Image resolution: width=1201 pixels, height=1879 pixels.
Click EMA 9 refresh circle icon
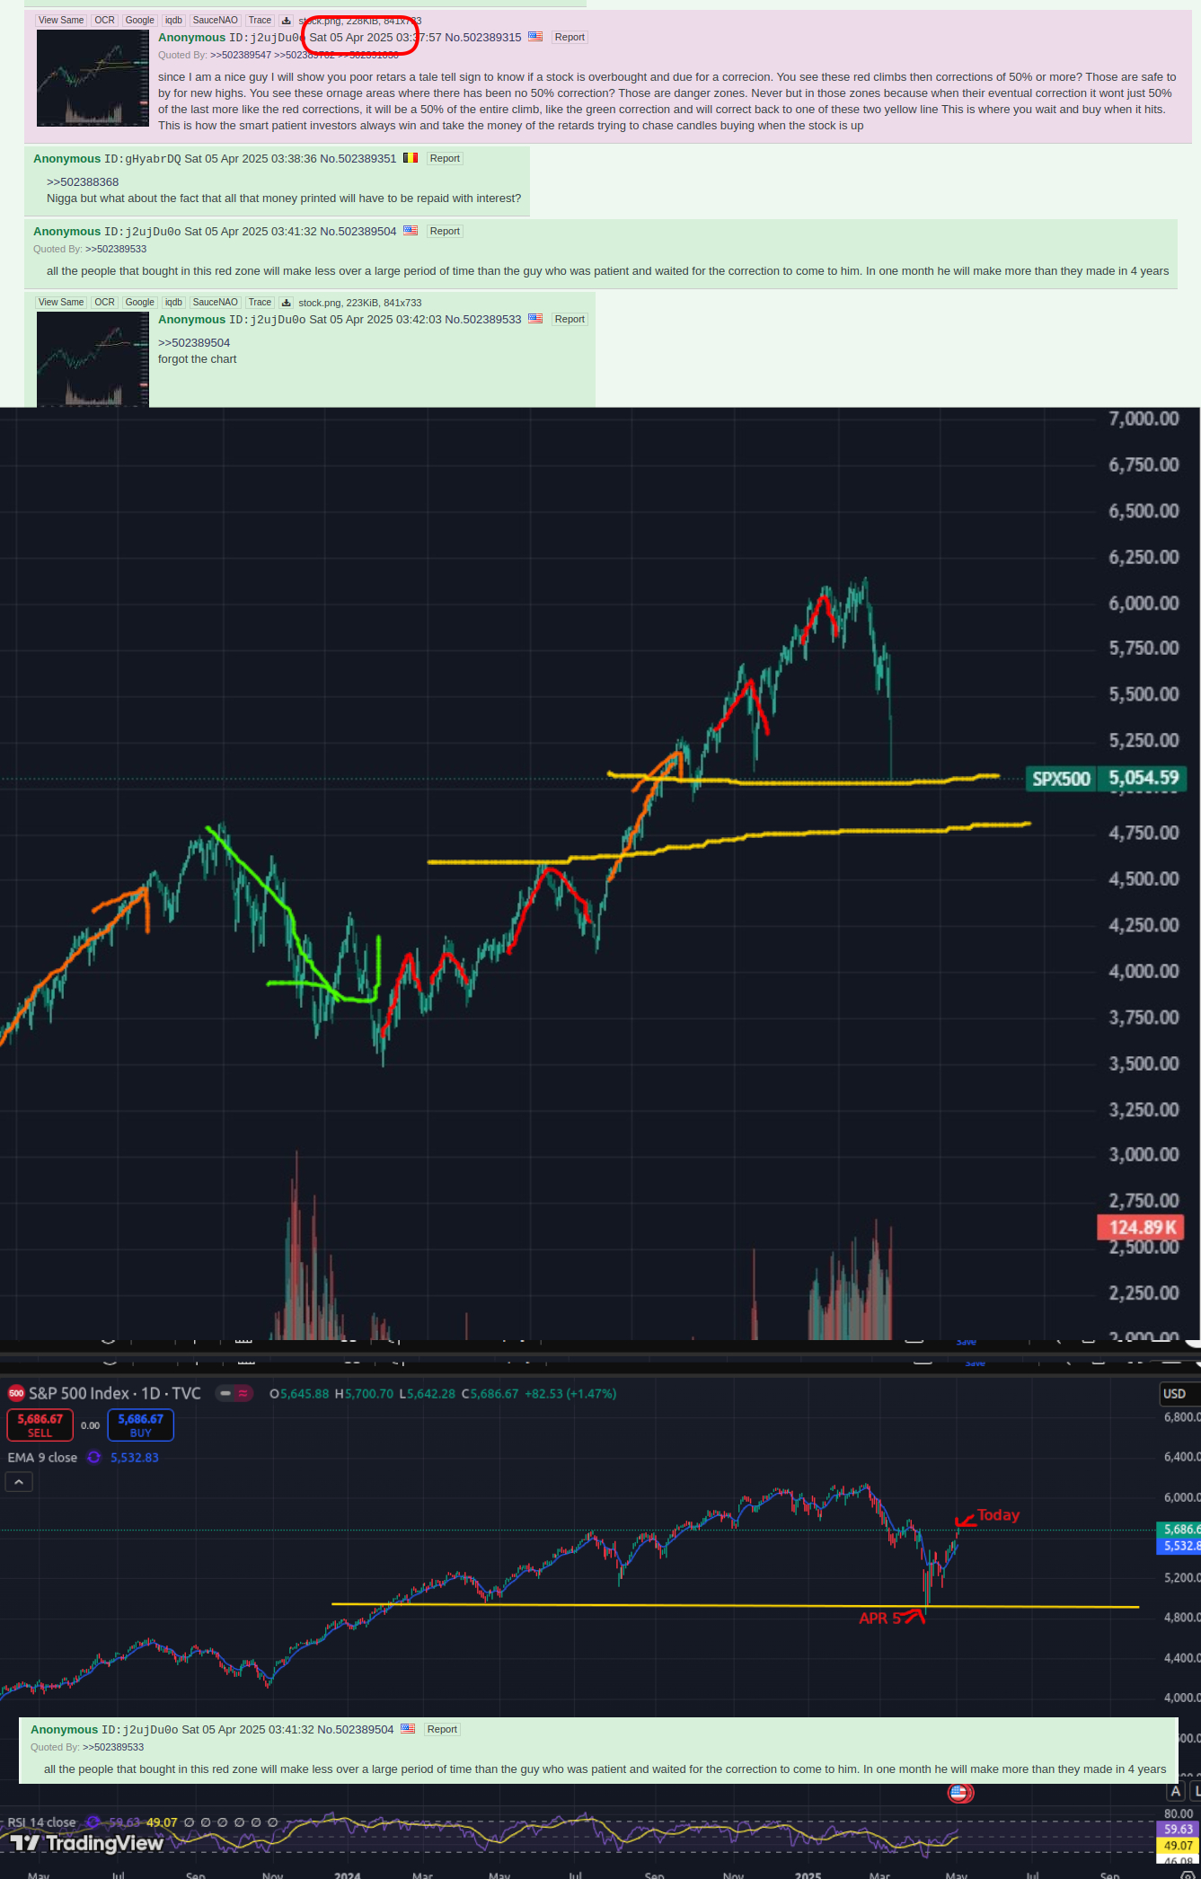[93, 1457]
